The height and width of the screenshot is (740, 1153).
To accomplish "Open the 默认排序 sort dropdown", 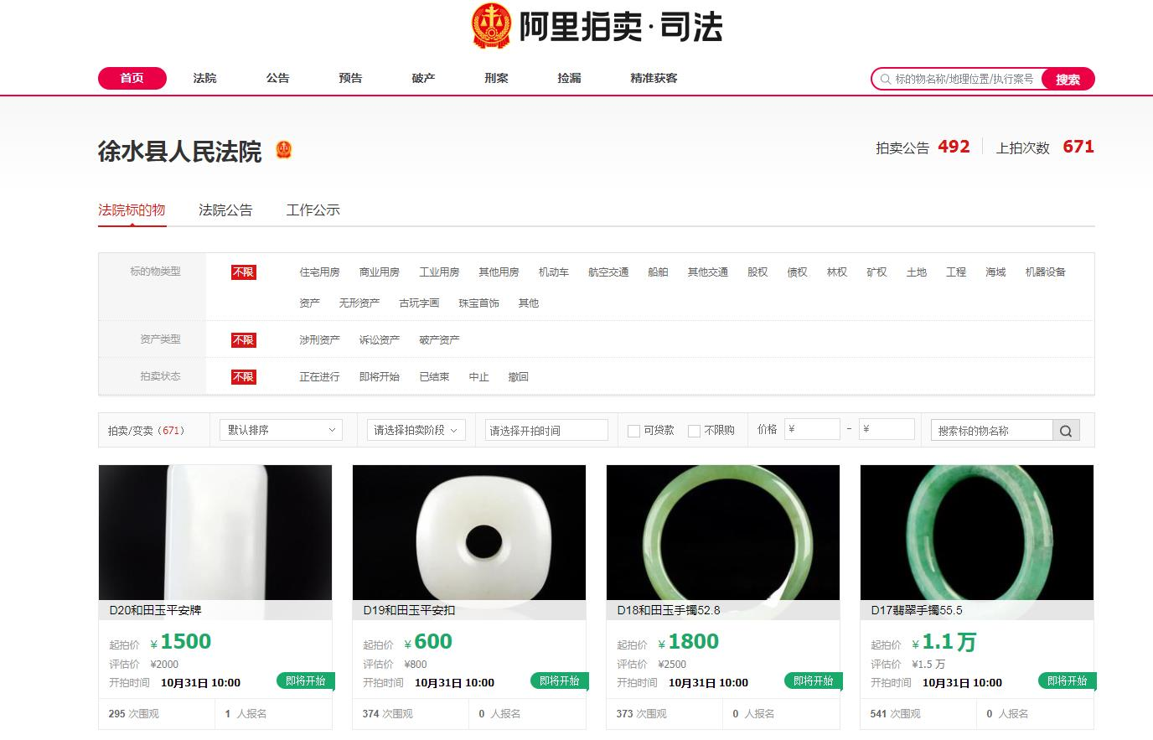I will click(281, 430).
